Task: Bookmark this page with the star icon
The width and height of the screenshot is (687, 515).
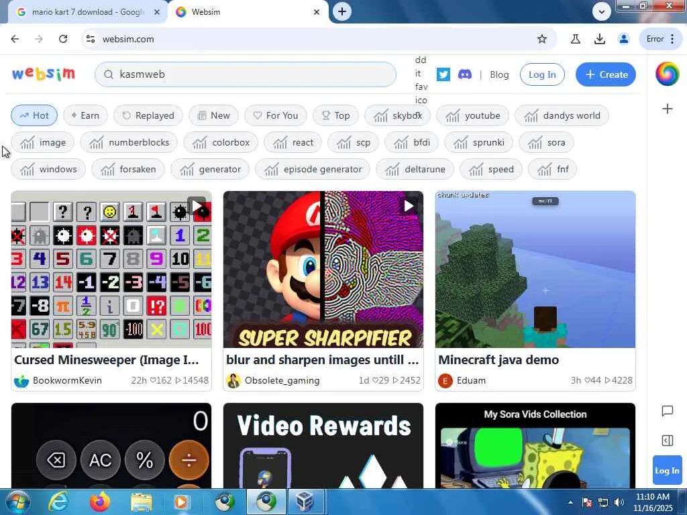Action: point(542,39)
